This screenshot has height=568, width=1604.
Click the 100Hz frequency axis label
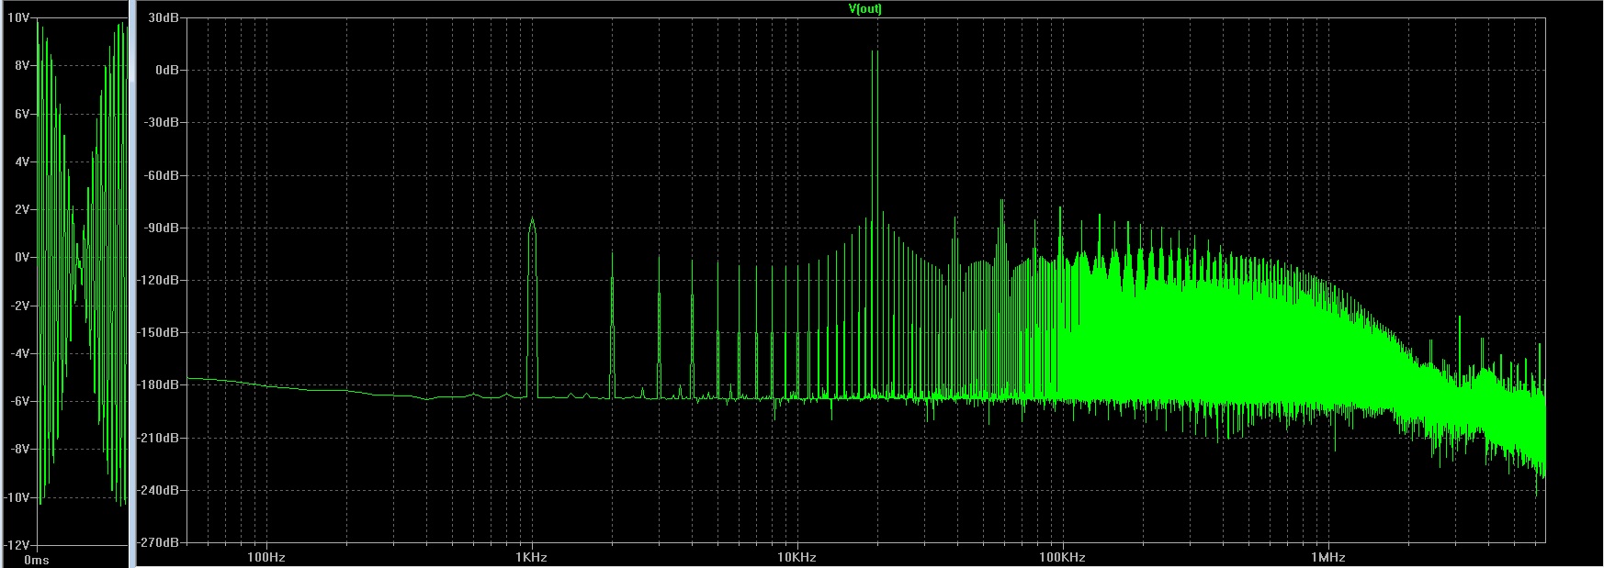tap(266, 557)
